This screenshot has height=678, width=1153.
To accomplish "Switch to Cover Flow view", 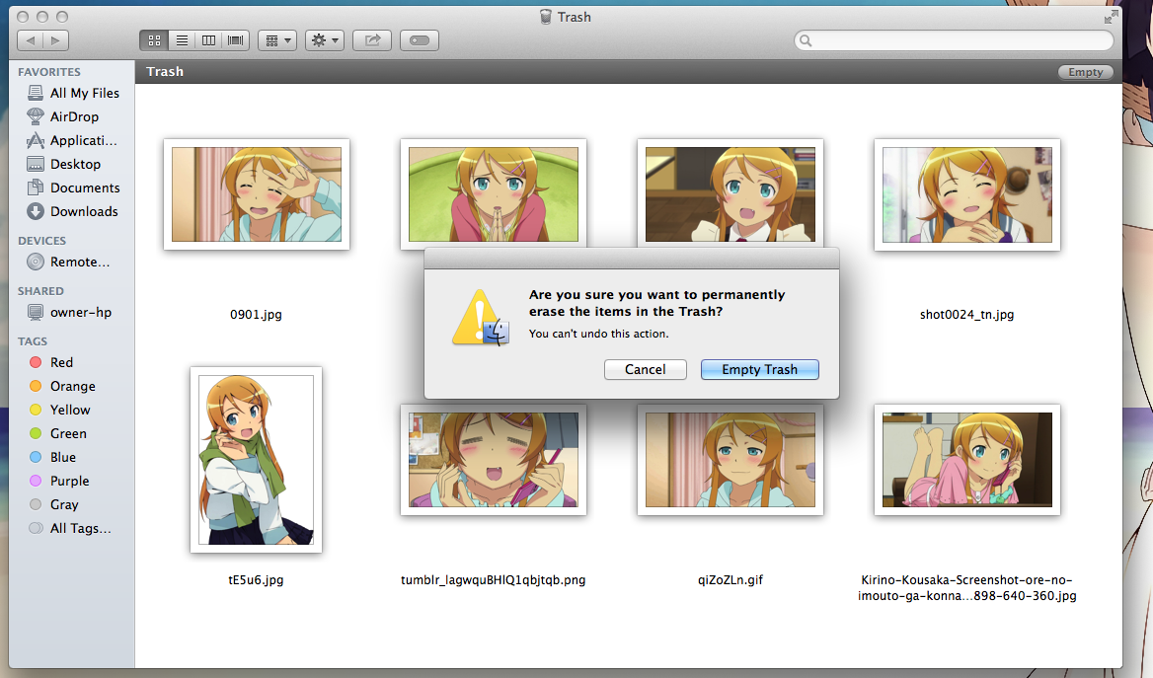I will pyautogui.click(x=236, y=40).
